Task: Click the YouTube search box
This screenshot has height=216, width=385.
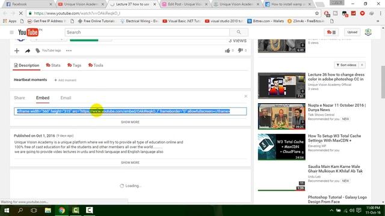Action: [147, 32]
